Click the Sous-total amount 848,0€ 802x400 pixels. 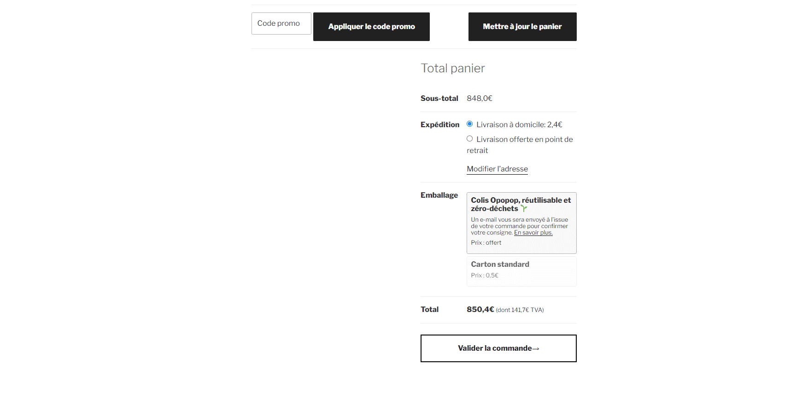click(480, 98)
